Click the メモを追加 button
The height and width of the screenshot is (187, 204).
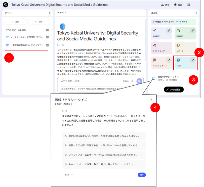point(174,89)
